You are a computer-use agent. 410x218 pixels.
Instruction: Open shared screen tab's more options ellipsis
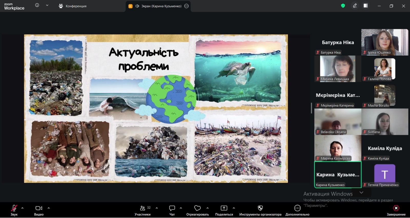(x=187, y=6)
